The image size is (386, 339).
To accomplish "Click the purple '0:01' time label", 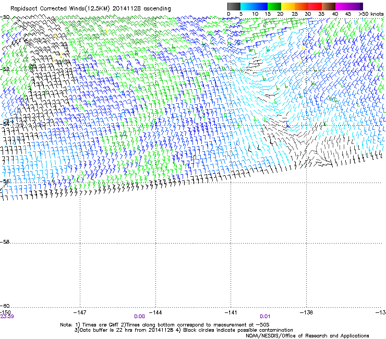I will tap(265, 317).
